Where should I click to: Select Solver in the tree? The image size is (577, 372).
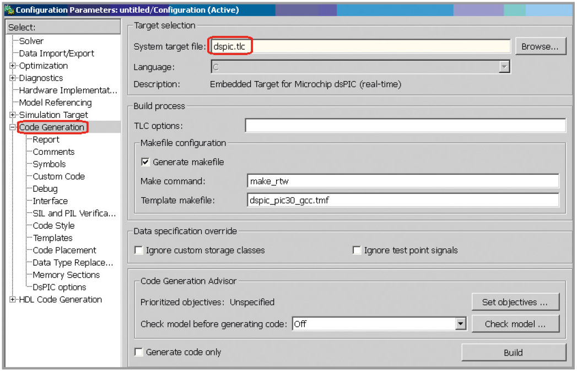pyautogui.click(x=31, y=41)
